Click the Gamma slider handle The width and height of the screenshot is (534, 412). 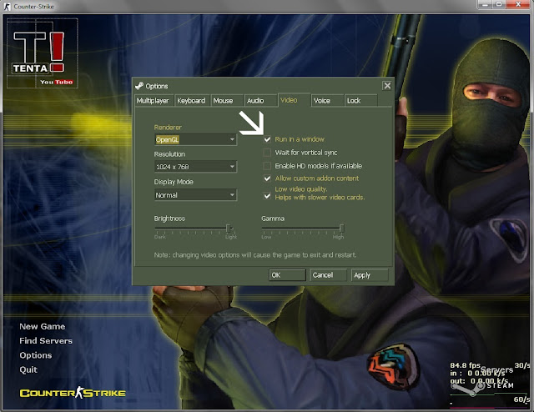(341, 229)
